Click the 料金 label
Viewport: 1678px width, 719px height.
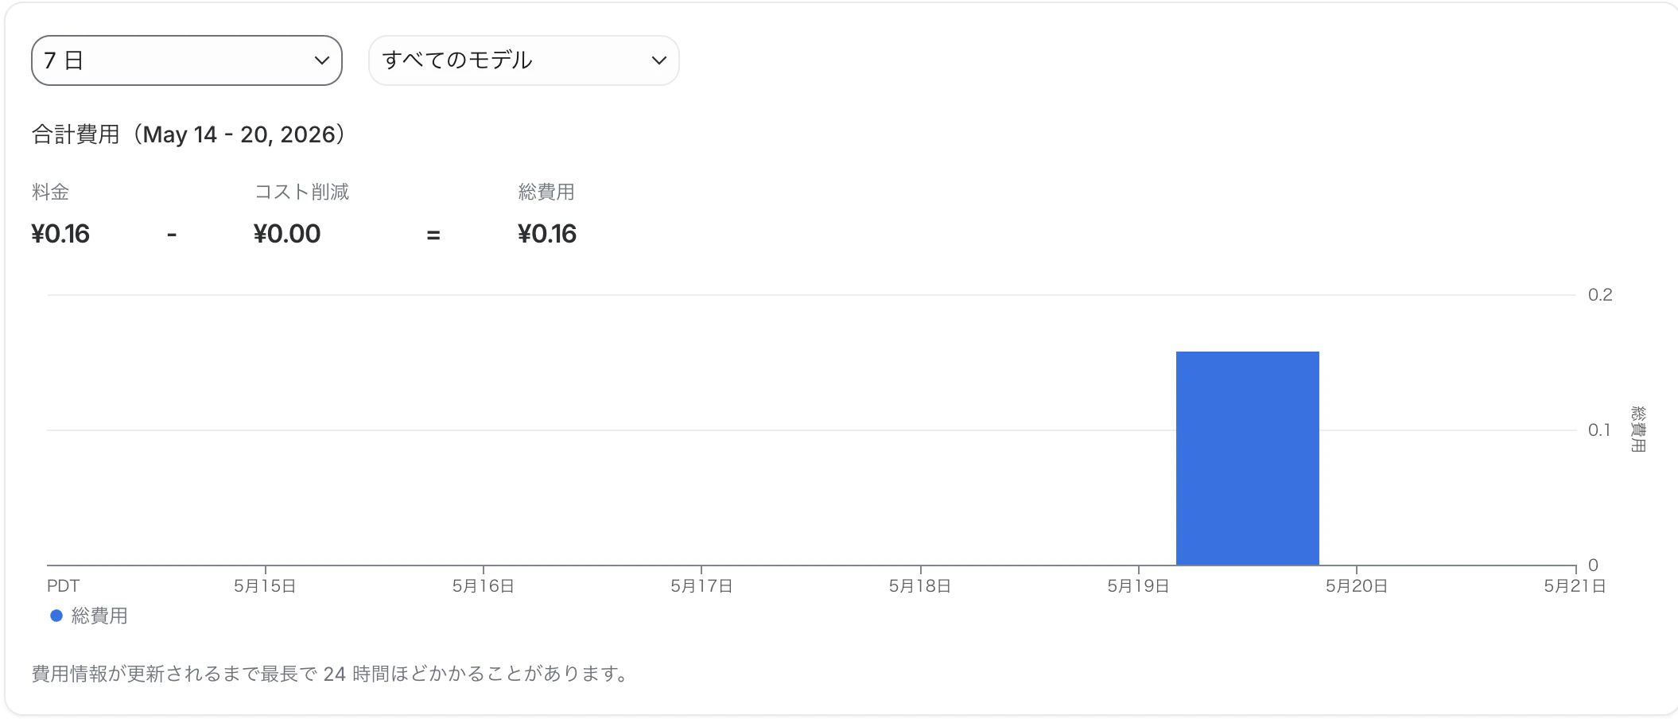tap(51, 192)
